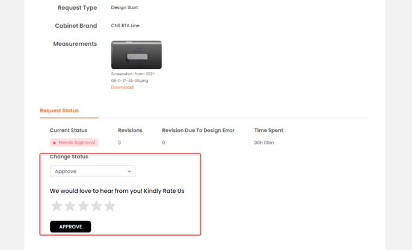412x250 pixels.
Task: Click the Needs Approval status badge
Action: (x=74, y=143)
